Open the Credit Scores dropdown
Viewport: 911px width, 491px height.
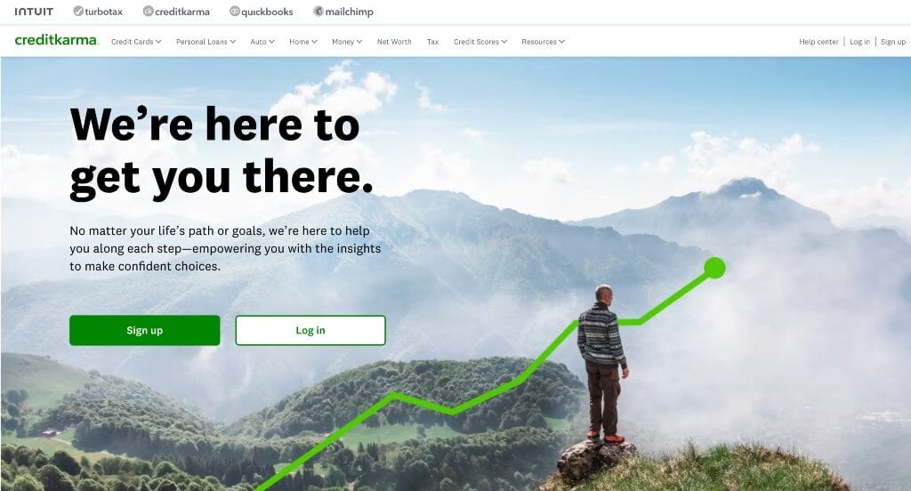[480, 42]
